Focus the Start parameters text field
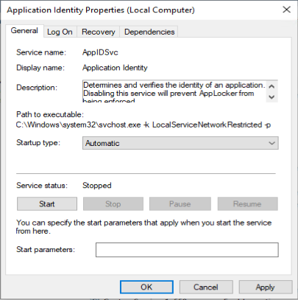The height and width of the screenshot is (300, 298). (187, 250)
